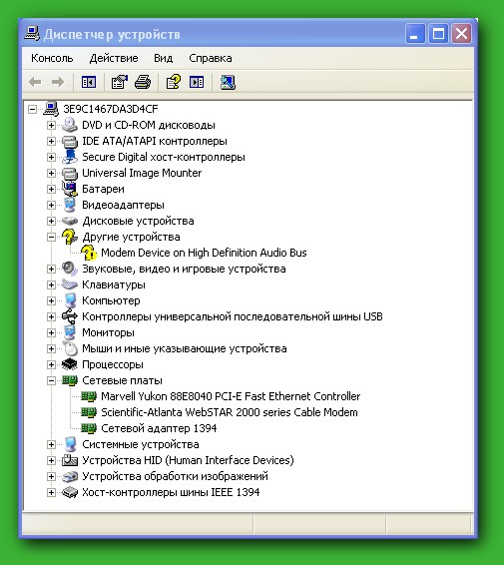Open the Действие menu
Screen dimensions: 504x565
pyautogui.click(x=114, y=58)
